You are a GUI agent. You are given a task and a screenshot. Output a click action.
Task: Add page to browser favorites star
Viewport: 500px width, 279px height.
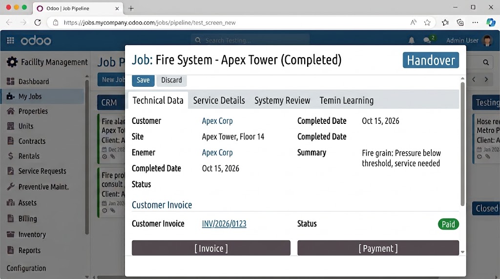pyautogui.click(x=427, y=22)
